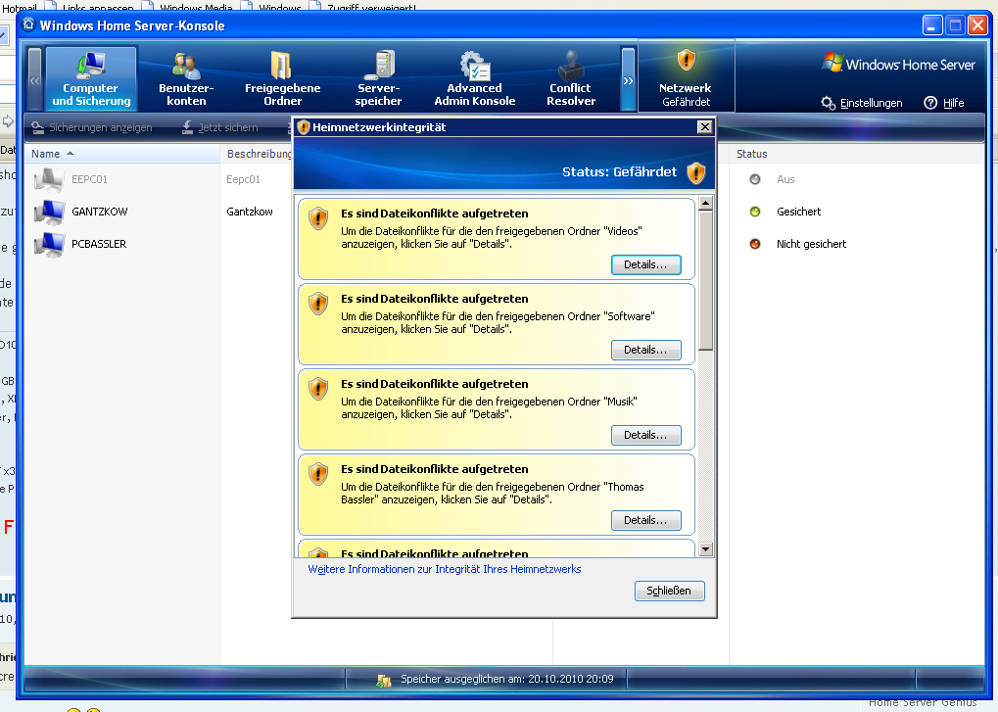Click the Nicht gesichert status text
Image resolution: width=998 pixels, height=712 pixels.
coord(812,244)
